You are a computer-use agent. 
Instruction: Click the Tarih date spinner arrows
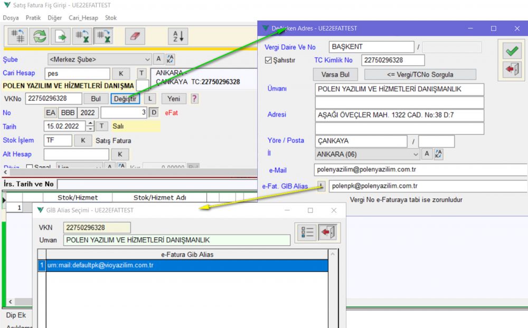pos(90,127)
